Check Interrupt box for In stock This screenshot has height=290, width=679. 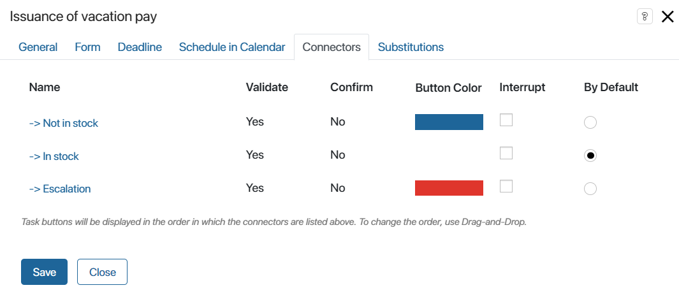(506, 153)
